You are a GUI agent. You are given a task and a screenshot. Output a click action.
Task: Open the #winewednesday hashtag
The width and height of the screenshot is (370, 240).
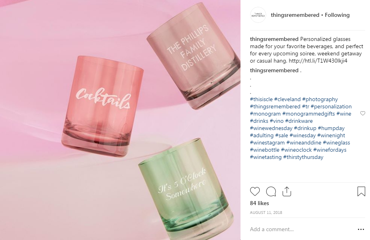tap(271, 128)
